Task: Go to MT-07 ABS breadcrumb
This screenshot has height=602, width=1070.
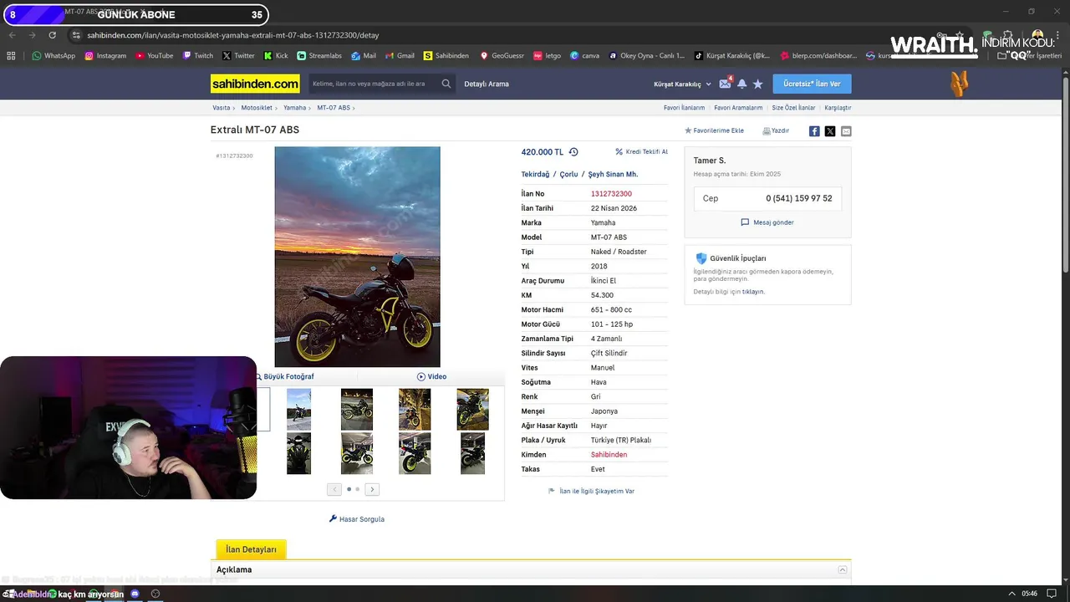Action: coord(333,108)
